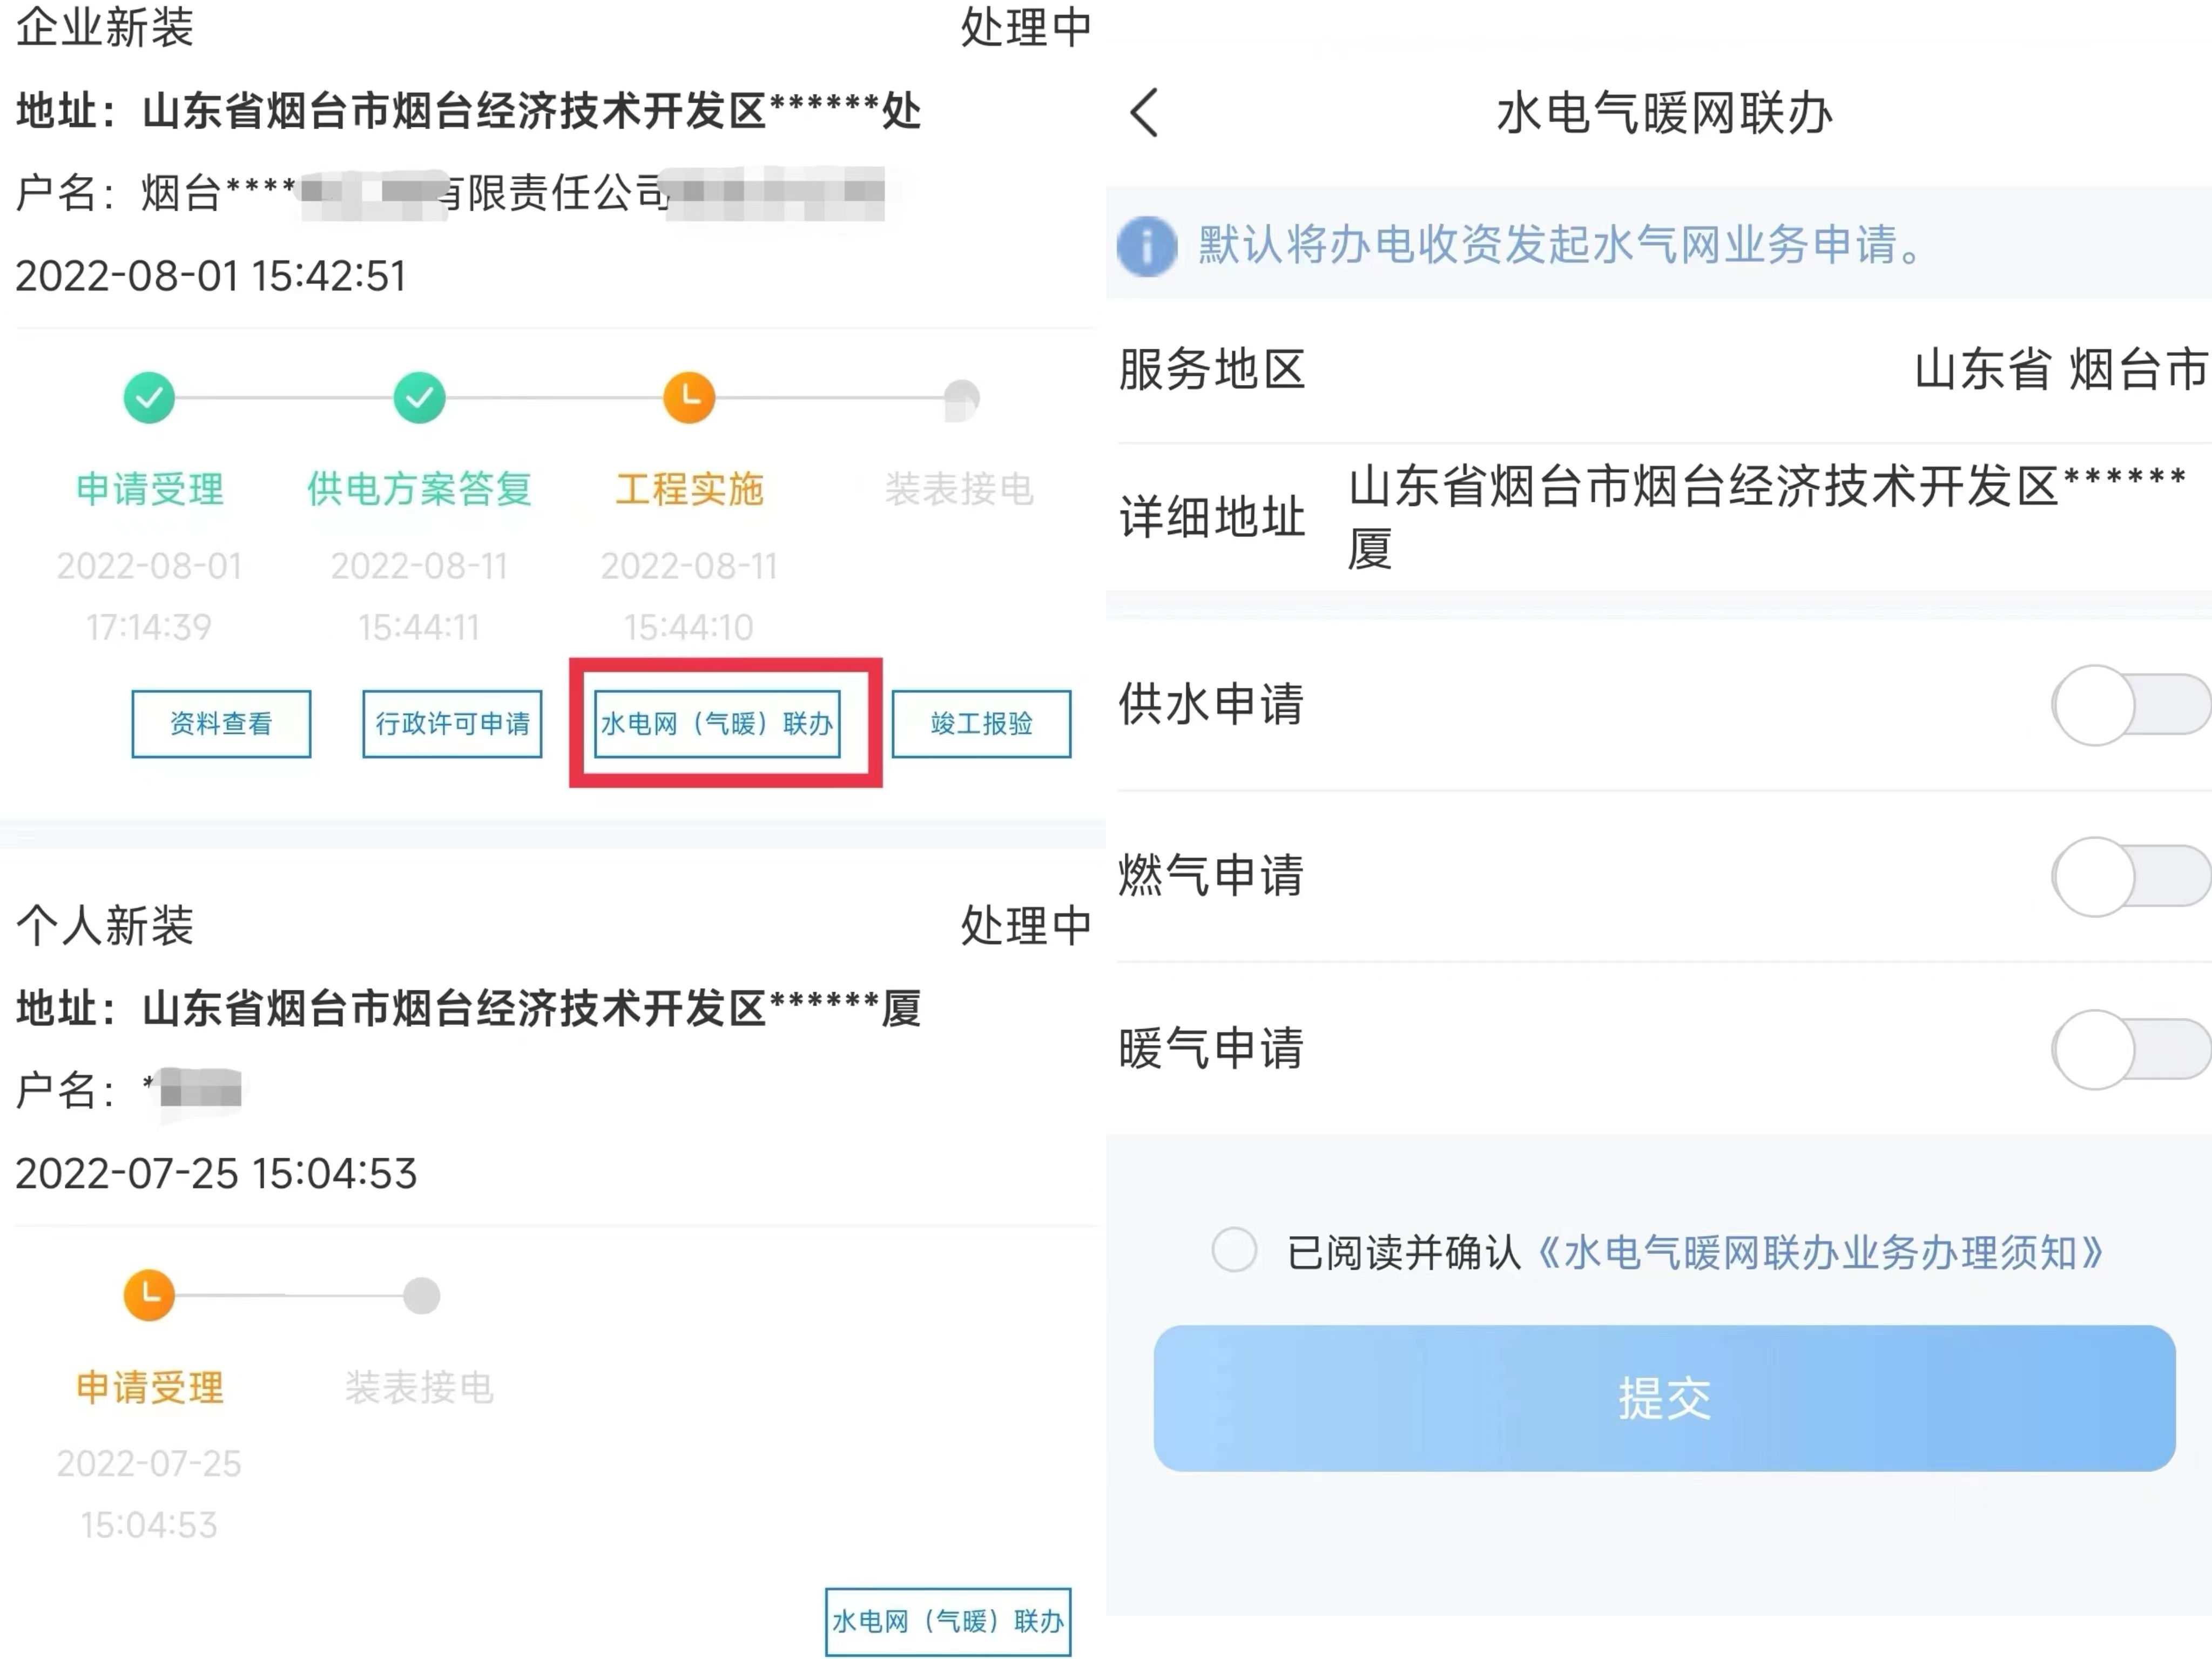The image size is (2212, 1659).
Task: Check the 已阅读并确认 radio button
Action: click(x=1234, y=1250)
